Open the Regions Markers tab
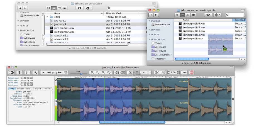This screenshot has width=254, height=132. (25, 89)
